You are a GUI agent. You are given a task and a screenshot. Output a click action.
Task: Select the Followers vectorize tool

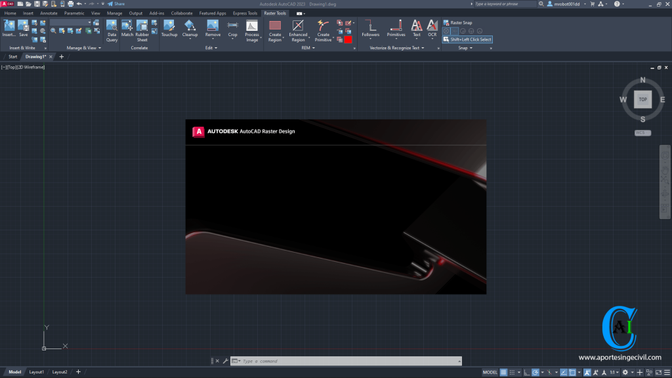click(x=370, y=29)
